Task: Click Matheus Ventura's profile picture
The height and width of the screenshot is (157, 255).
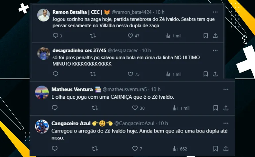Action: [42, 92]
